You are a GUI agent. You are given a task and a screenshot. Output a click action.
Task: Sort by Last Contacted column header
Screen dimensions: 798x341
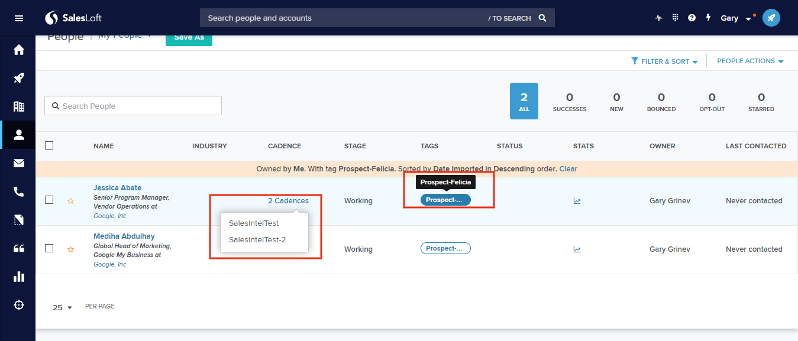click(756, 146)
